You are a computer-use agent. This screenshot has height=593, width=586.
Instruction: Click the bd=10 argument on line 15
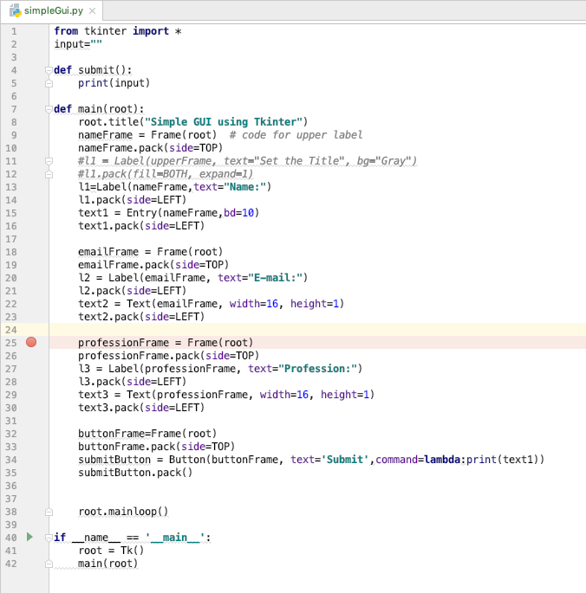tap(238, 213)
